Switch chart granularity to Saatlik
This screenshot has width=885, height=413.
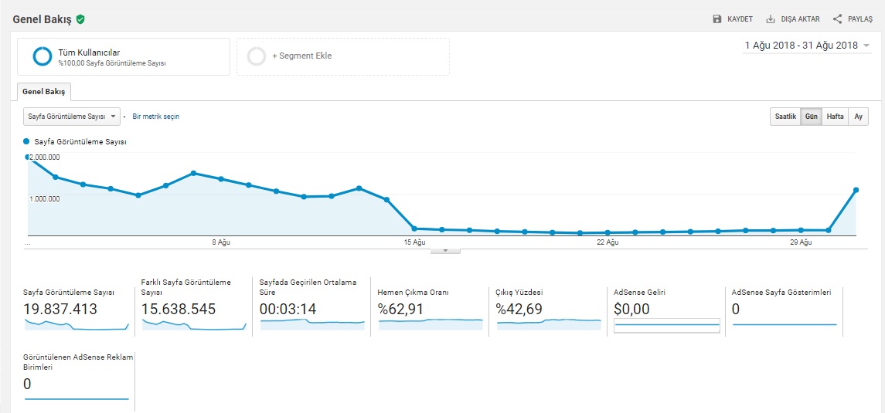[785, 117]
